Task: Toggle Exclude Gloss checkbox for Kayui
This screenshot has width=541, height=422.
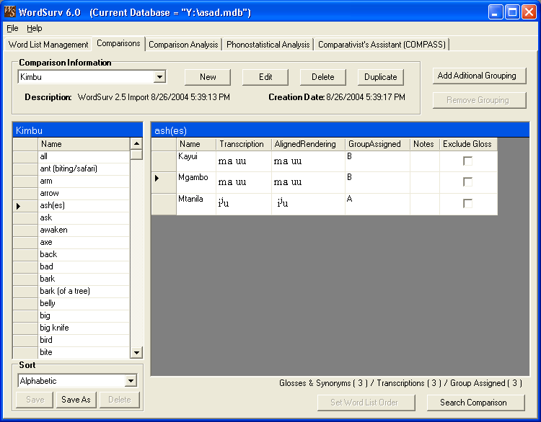Action: click(x=467, y=161)
